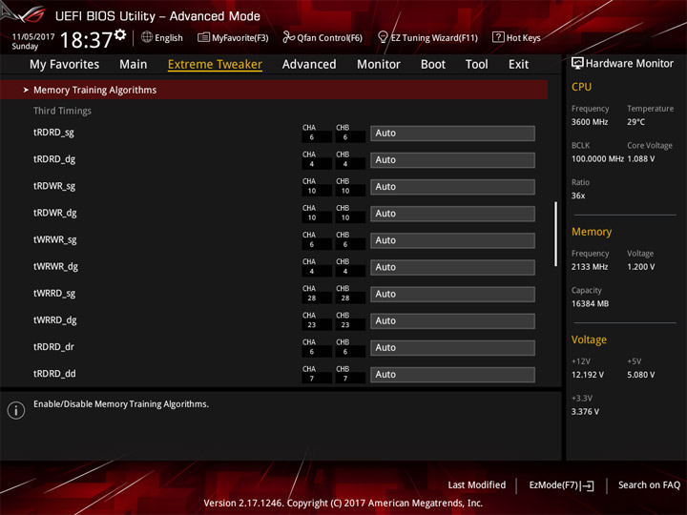687x515 pixels.
Task: Click the EzMode exit arrow icon
Action: [588, 485]
